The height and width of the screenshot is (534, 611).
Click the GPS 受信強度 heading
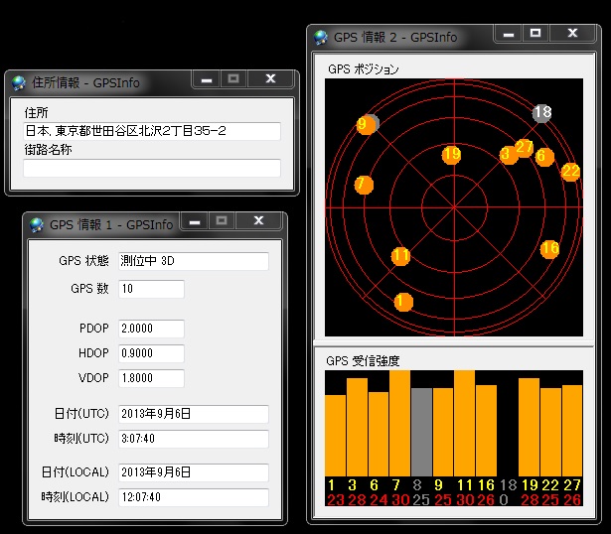(363, 361)
